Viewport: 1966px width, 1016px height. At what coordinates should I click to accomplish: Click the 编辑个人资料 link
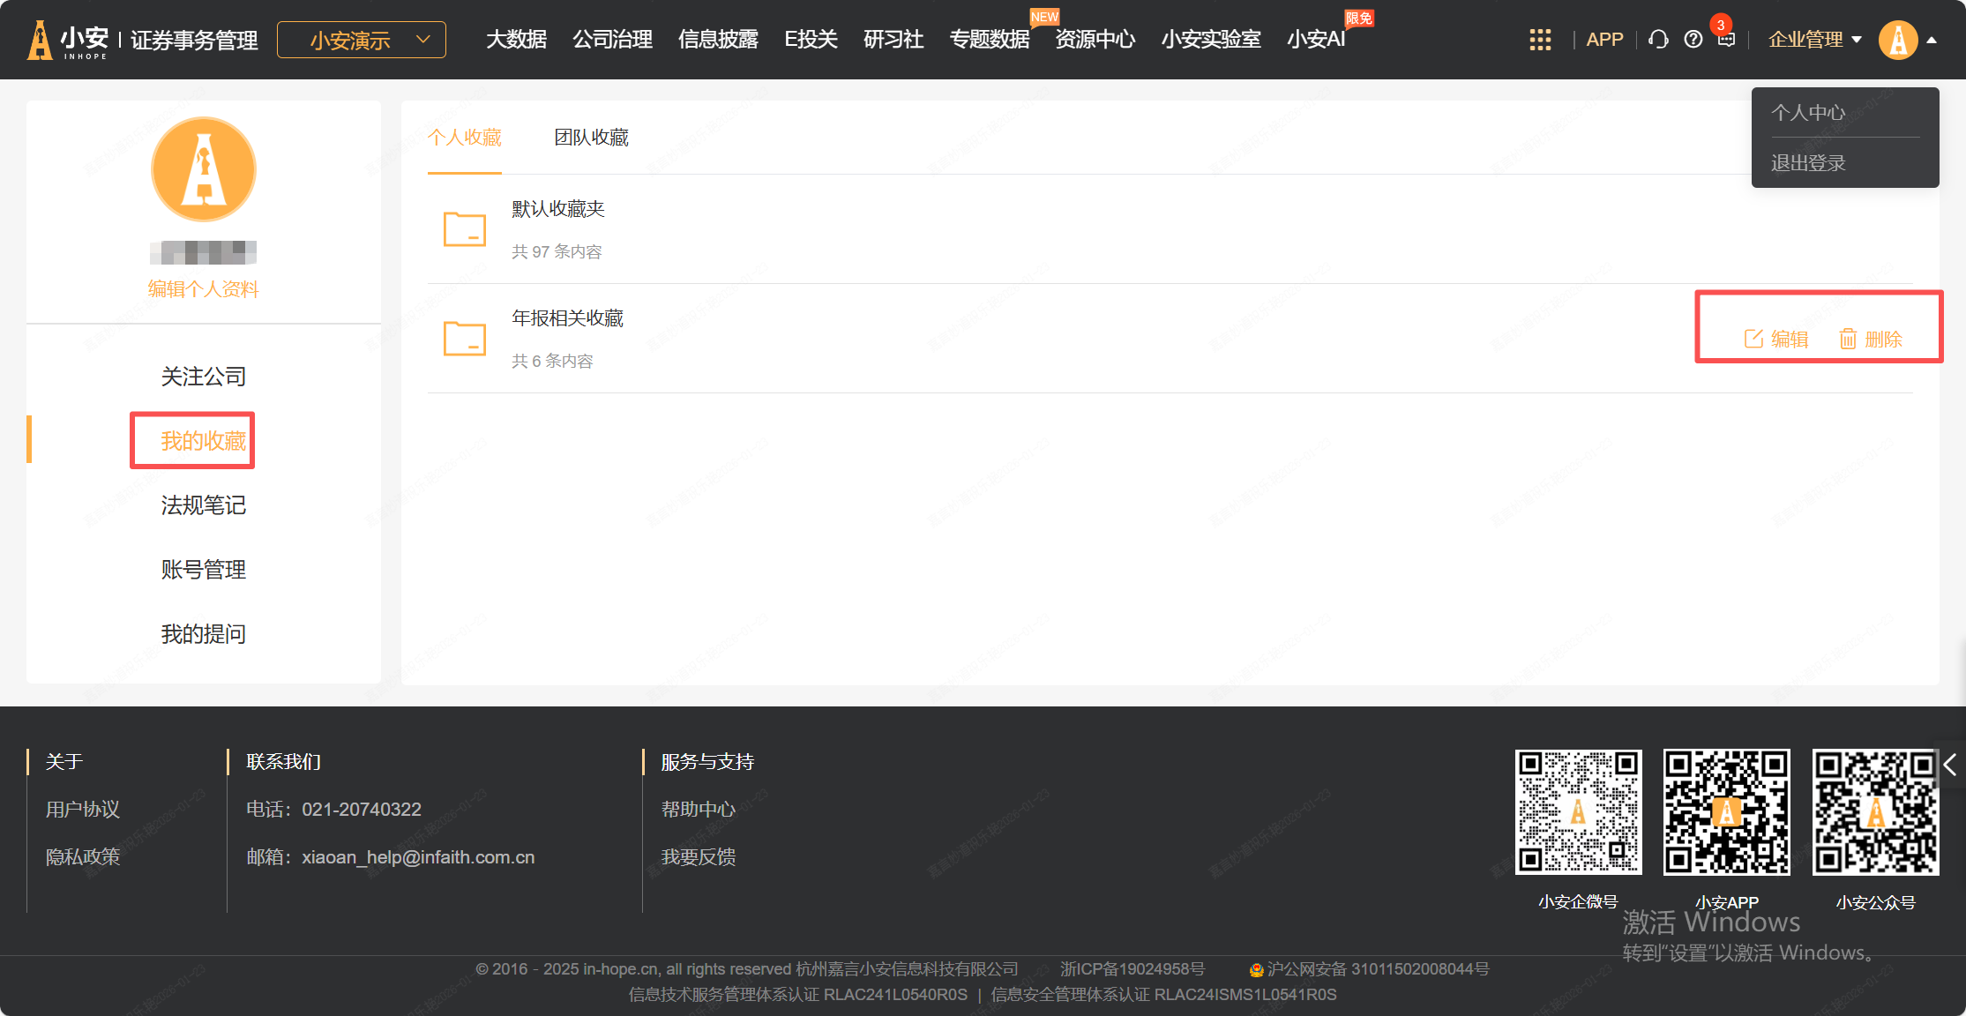coord(203,289)
